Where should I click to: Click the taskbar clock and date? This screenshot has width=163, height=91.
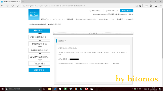click(x=153, y=89)
